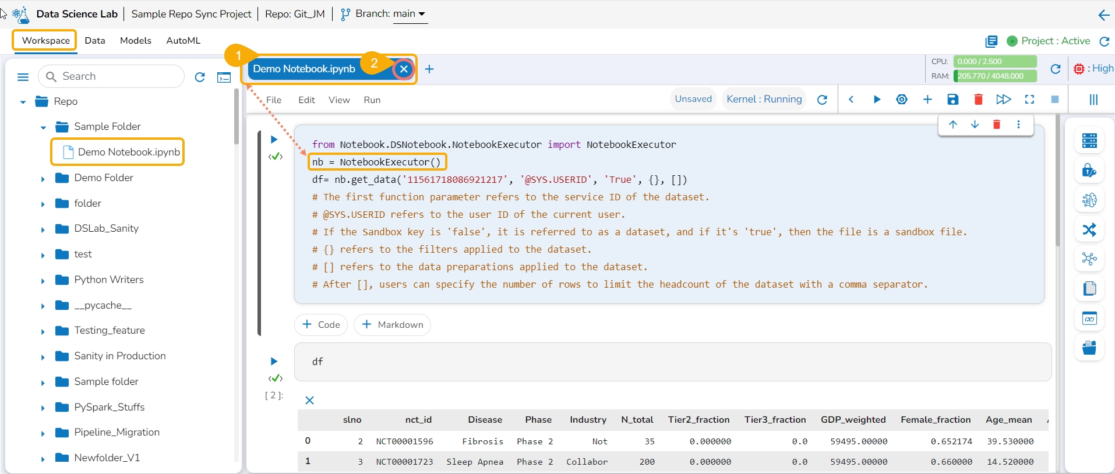Open the Run menu
This screenshot has width=1115, height=474.
tap(372, 100)
